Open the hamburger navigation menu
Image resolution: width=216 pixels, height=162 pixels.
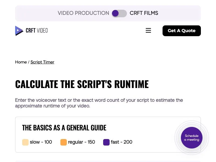click(148, 31)
